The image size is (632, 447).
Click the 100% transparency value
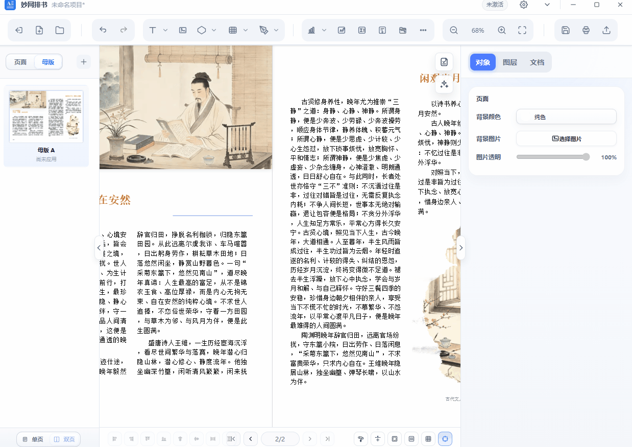tap(609, 157)
